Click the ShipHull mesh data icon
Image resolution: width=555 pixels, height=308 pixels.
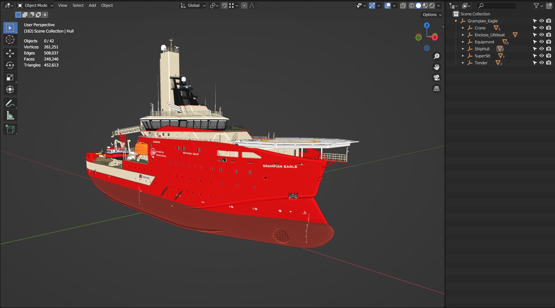[x=499, y=49]
